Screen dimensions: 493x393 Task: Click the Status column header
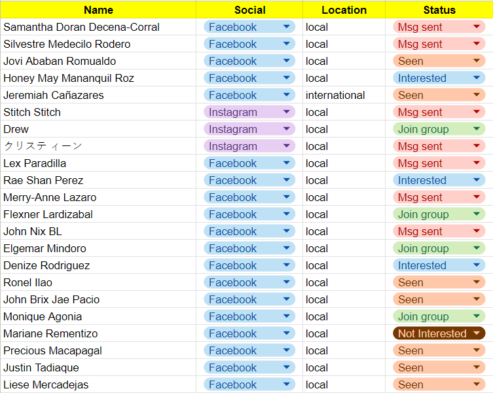click(x=439, y=10)
